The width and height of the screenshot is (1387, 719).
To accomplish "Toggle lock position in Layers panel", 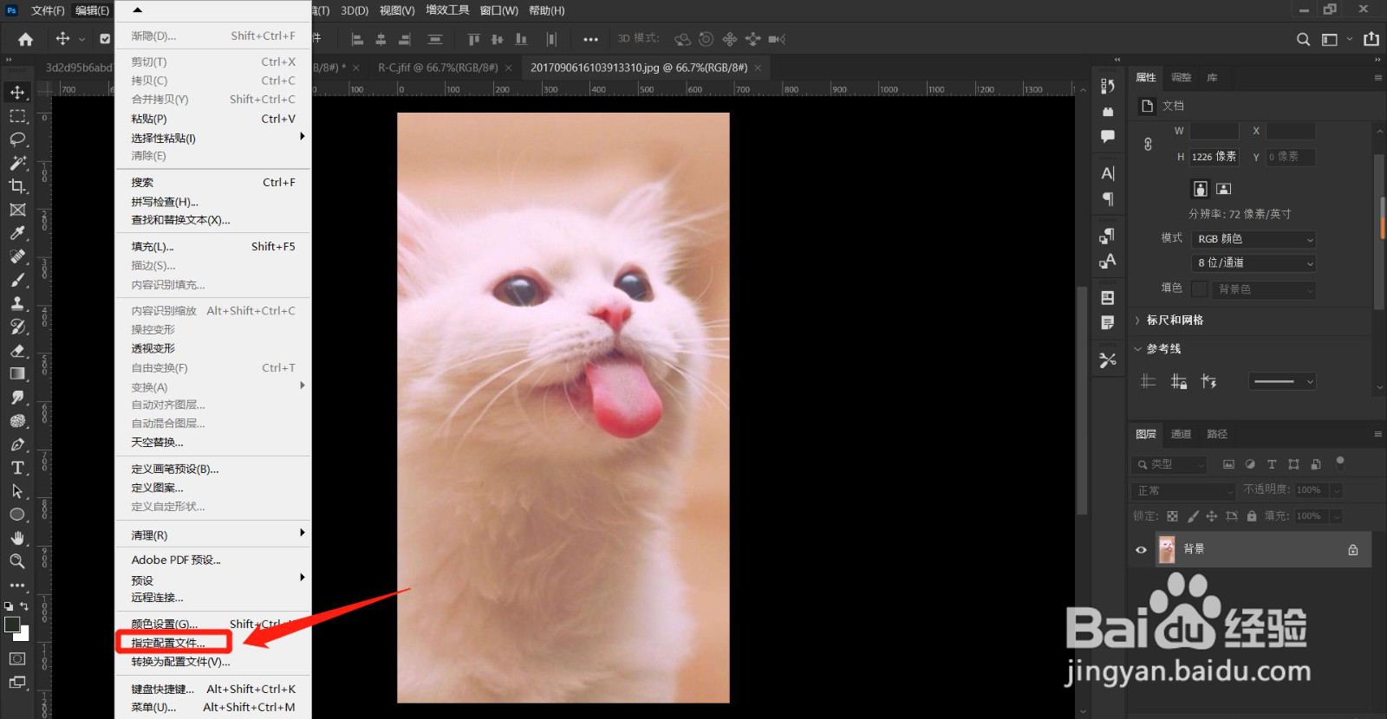I will tap(1212, 516).
